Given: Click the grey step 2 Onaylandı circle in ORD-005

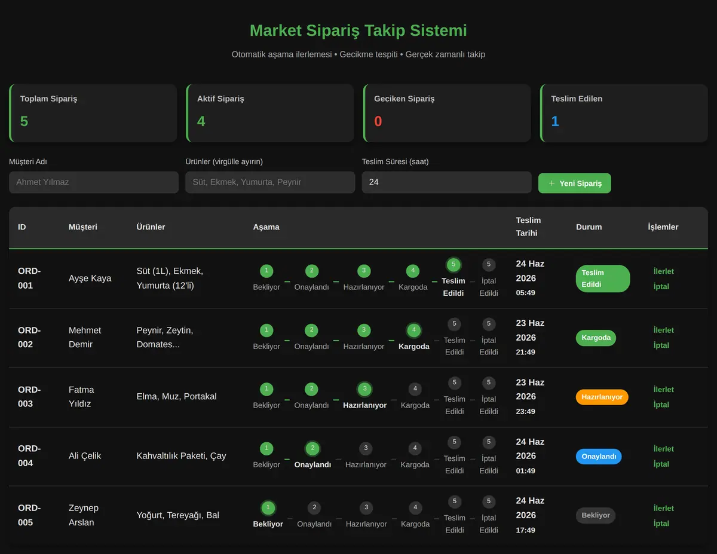Looking at the screenshot, I should [x=314, y=508].
